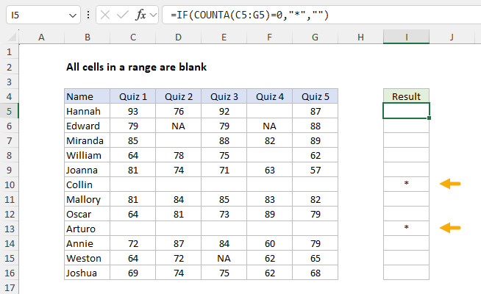Image resolution: width=481 pixels, height=294 pixels.
Task: Click the 'Quiz 3' header cell
Action: [x=224, y=96]
